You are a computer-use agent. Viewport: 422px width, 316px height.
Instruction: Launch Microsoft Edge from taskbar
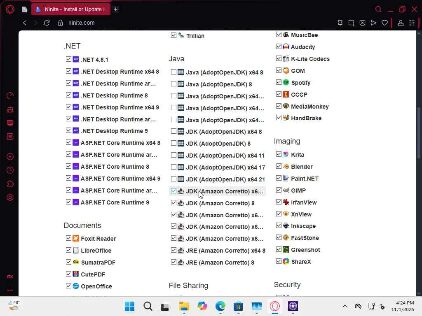pos(220,306)
